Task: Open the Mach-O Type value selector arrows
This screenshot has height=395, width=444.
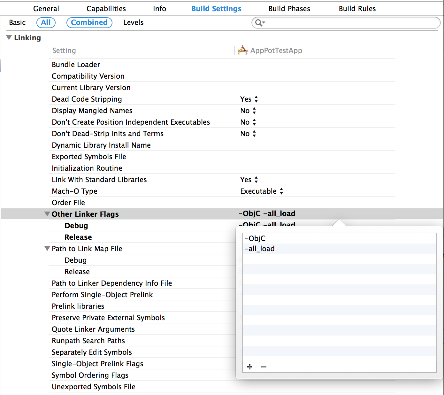Action: pyautogui.click(x=281, y=191)
